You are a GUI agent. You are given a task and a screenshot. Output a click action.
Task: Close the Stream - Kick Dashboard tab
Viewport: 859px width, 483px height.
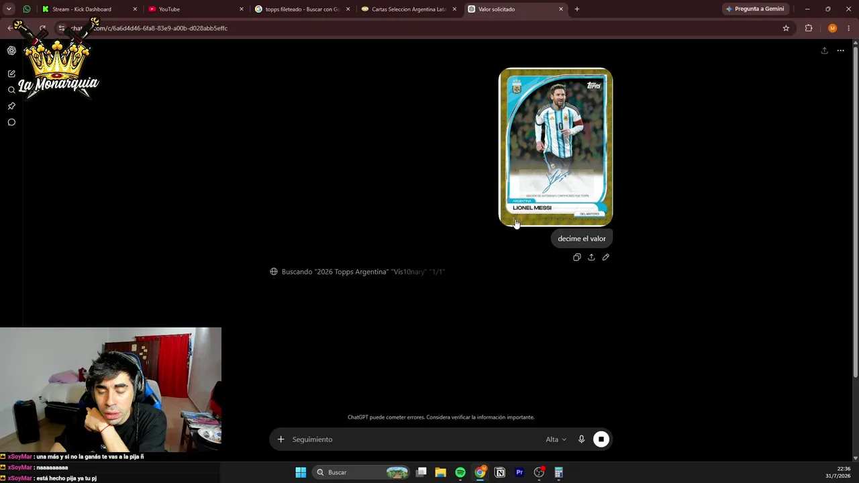pos(135,9)
